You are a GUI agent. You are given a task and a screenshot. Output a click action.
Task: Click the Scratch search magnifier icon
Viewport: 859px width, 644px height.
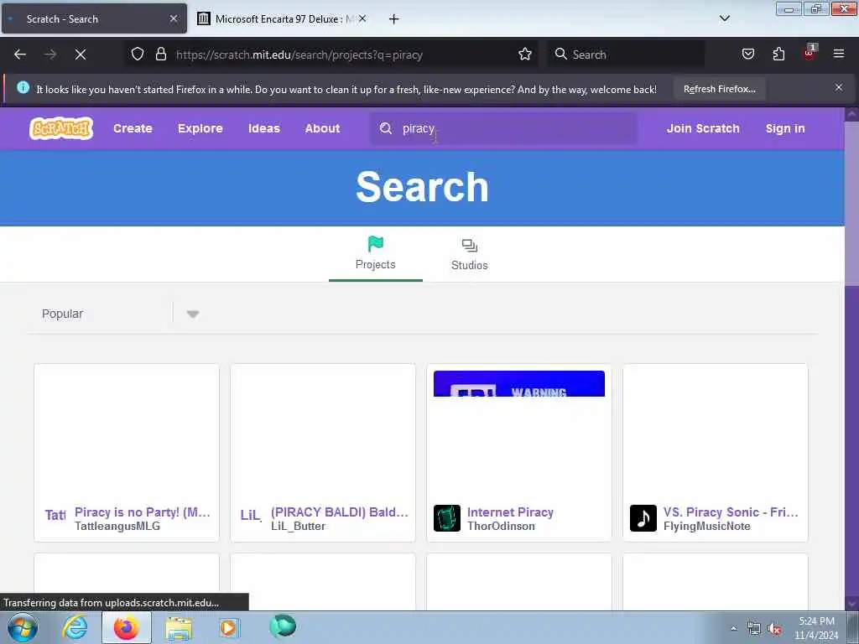point(386,128)
